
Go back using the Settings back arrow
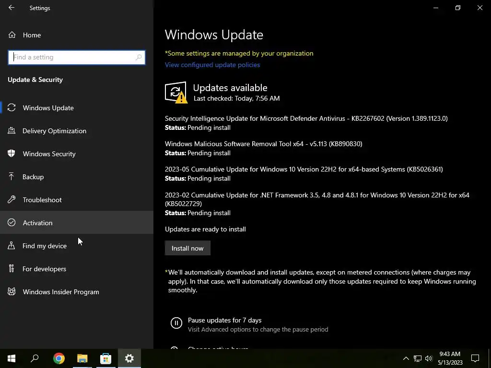pyautogui.click(x=12, y=8)
